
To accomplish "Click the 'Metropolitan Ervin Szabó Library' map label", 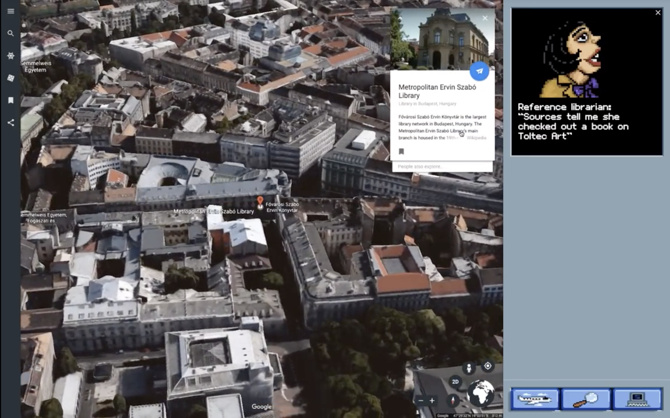I will click(214, 212).
